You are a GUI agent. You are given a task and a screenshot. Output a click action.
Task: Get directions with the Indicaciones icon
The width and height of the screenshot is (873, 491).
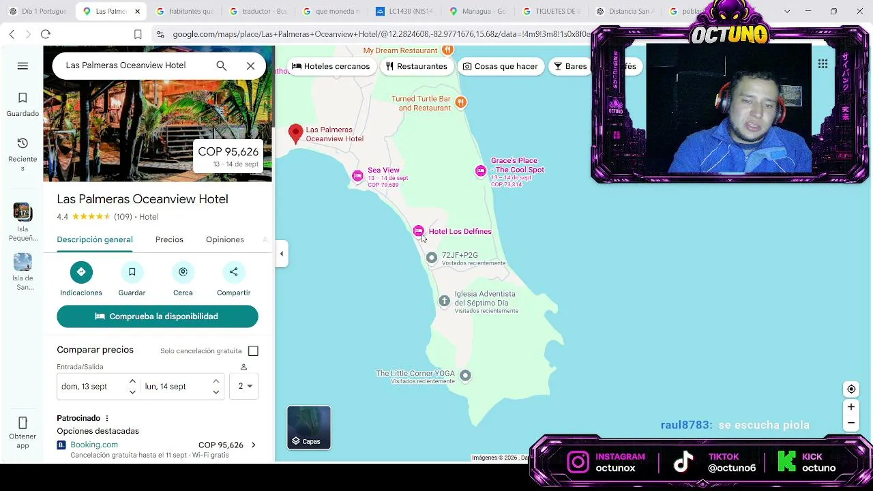(x=81, y=272)
